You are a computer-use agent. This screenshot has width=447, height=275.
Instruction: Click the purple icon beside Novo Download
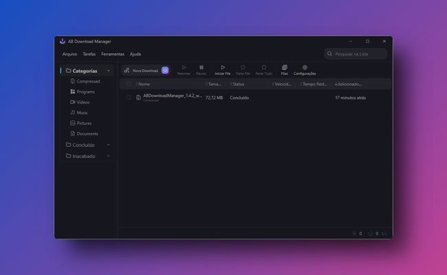pos(165,70)
